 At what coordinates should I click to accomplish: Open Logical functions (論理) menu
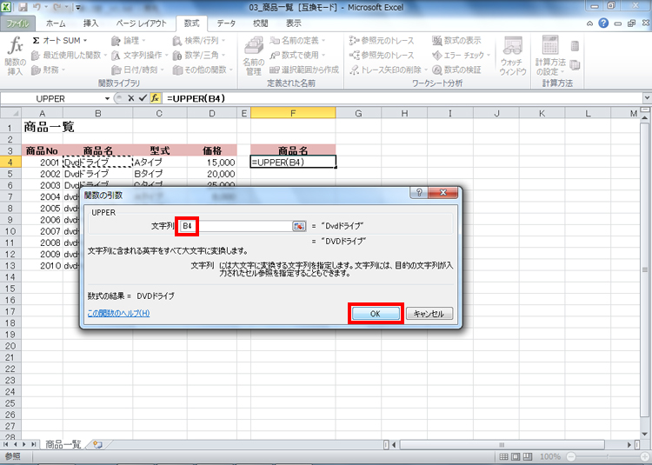tap(128, 40)
